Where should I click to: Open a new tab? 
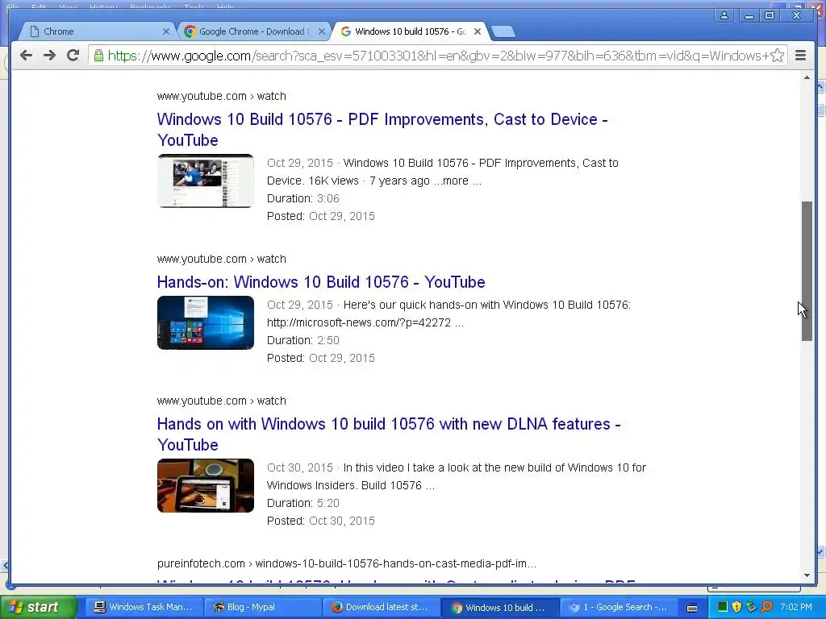pos(503,31)
